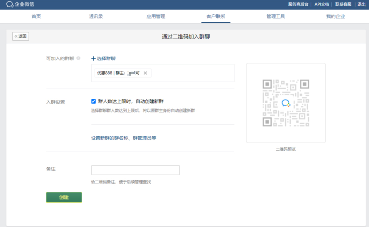
Task: Click the 二维码预览 caption text
Action: [286, 149]
